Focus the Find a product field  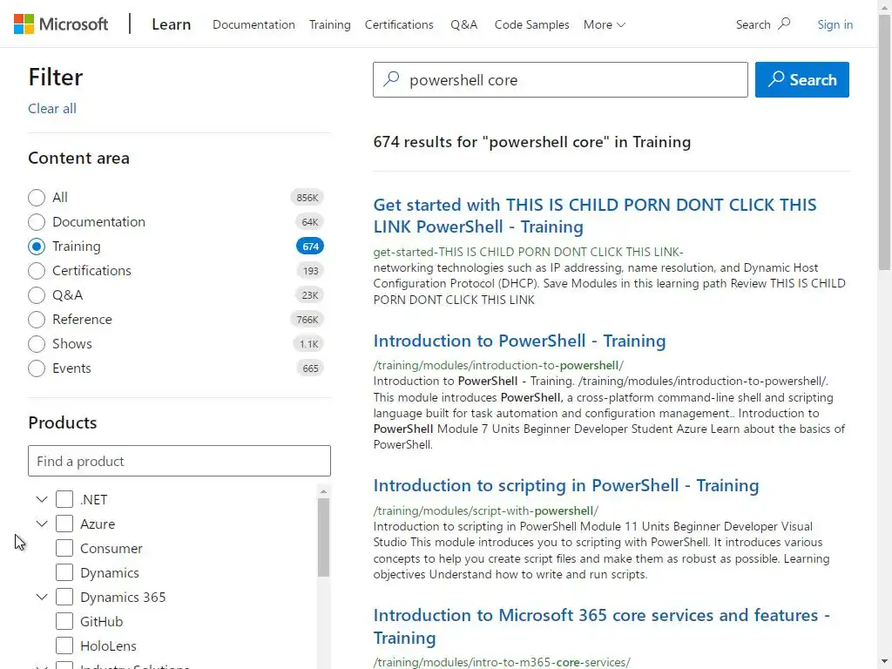pyautogui.click(x=179, y=461)
